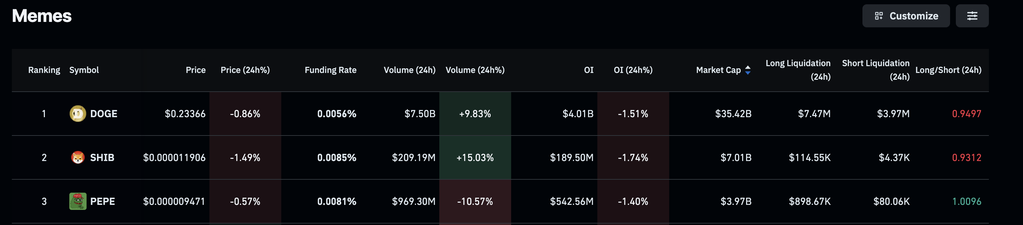This screenshot has width=1023, height=225.
Task: Click the Shiba Inu coin logo icon
Action: [78, 157]
